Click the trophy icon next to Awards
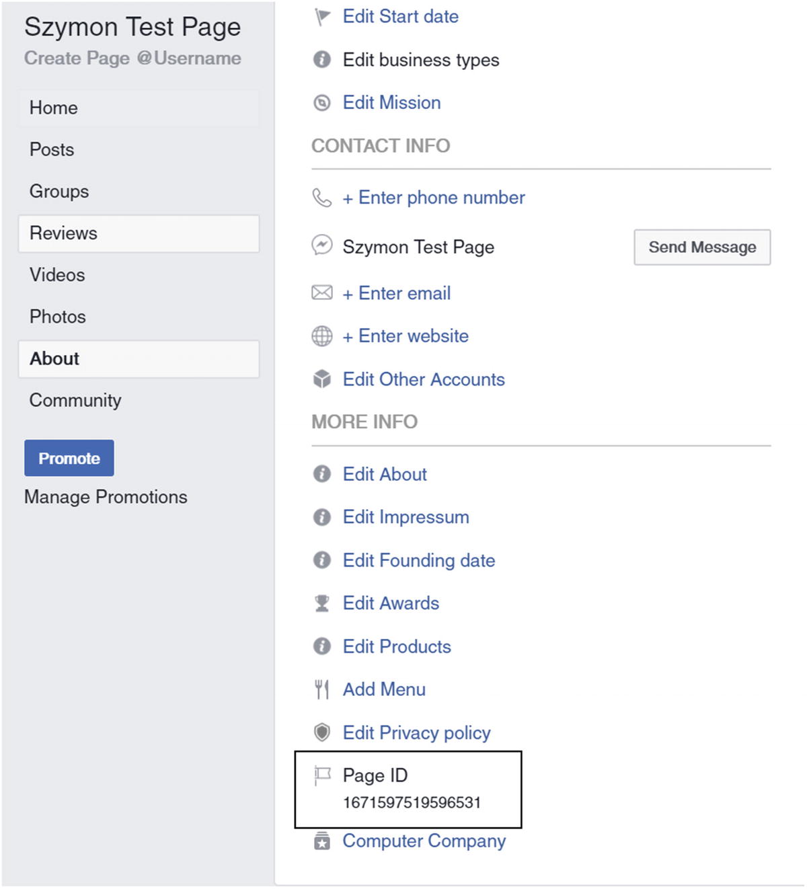Viewport: 807px width, 889px height. pos(322,603)
